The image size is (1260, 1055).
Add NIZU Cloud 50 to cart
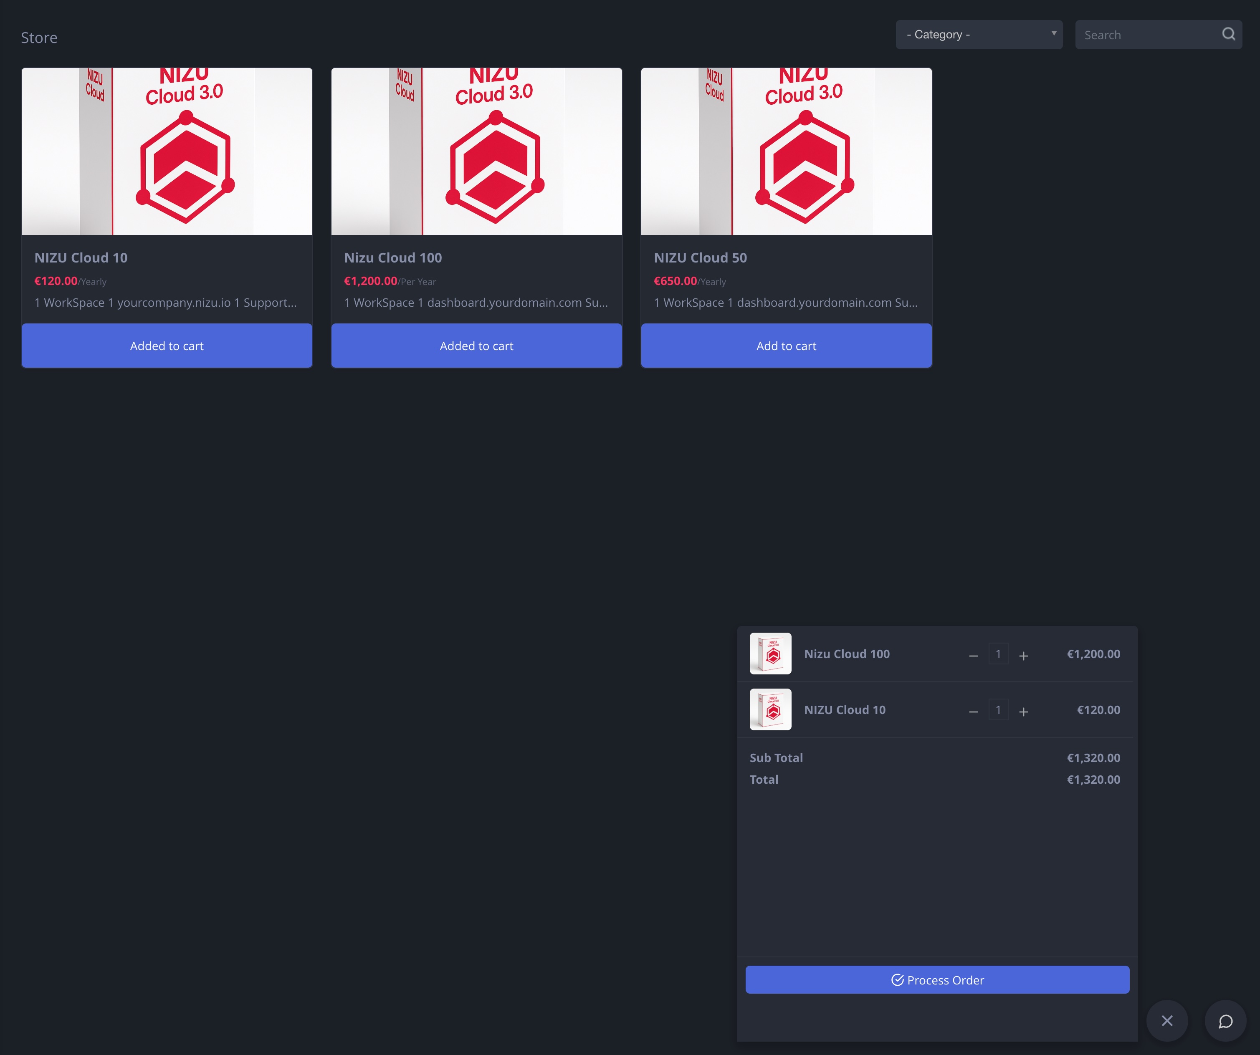[x=786, y=346]
